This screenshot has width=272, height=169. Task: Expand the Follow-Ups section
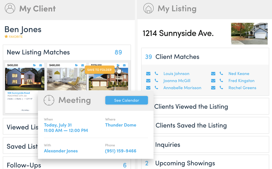tap(24, 165)
